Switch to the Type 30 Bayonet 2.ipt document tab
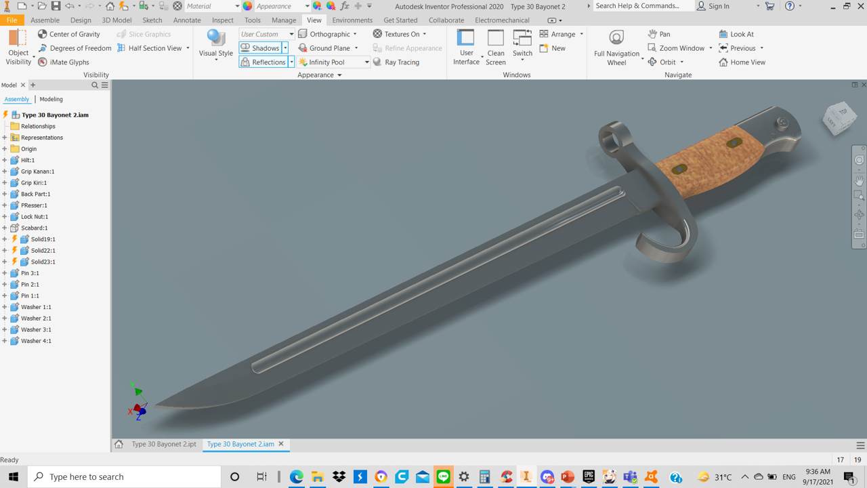Viewport: 867px width, 488px height. pos(164,445)
